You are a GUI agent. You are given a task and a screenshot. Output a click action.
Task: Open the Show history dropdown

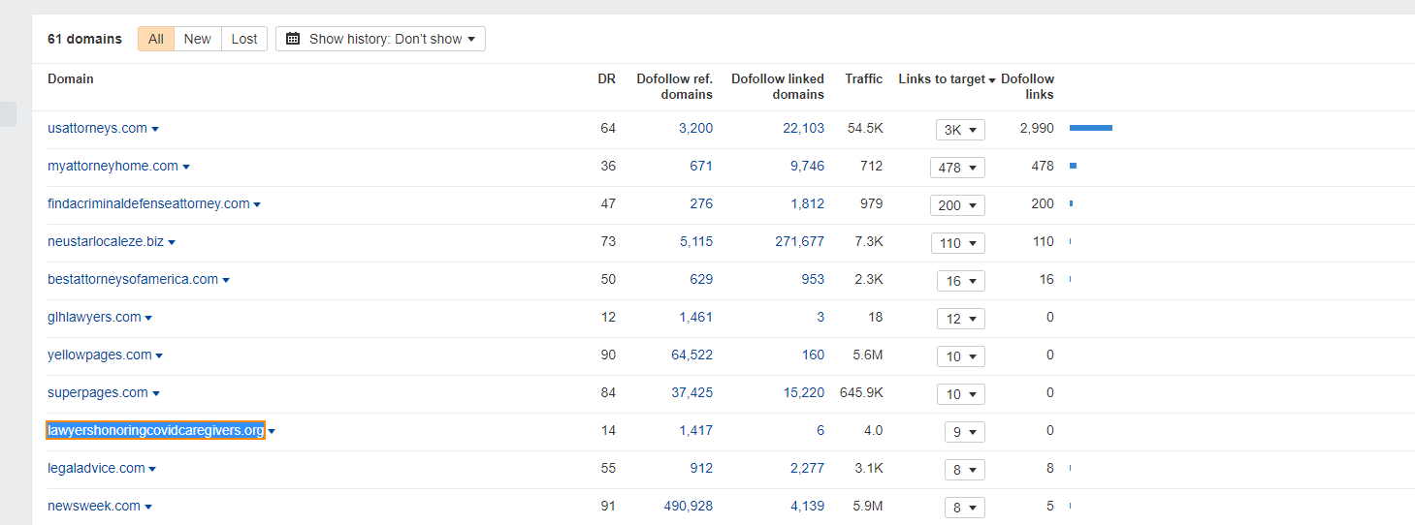coord(380,39)
